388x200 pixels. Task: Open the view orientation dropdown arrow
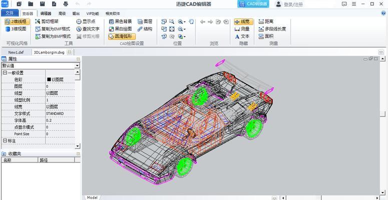[x=185, y=36]
